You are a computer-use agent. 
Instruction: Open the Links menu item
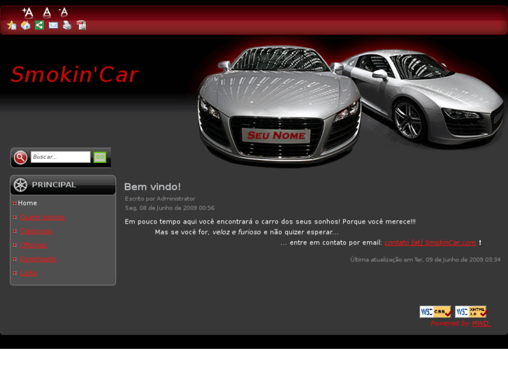click(29, 273)
